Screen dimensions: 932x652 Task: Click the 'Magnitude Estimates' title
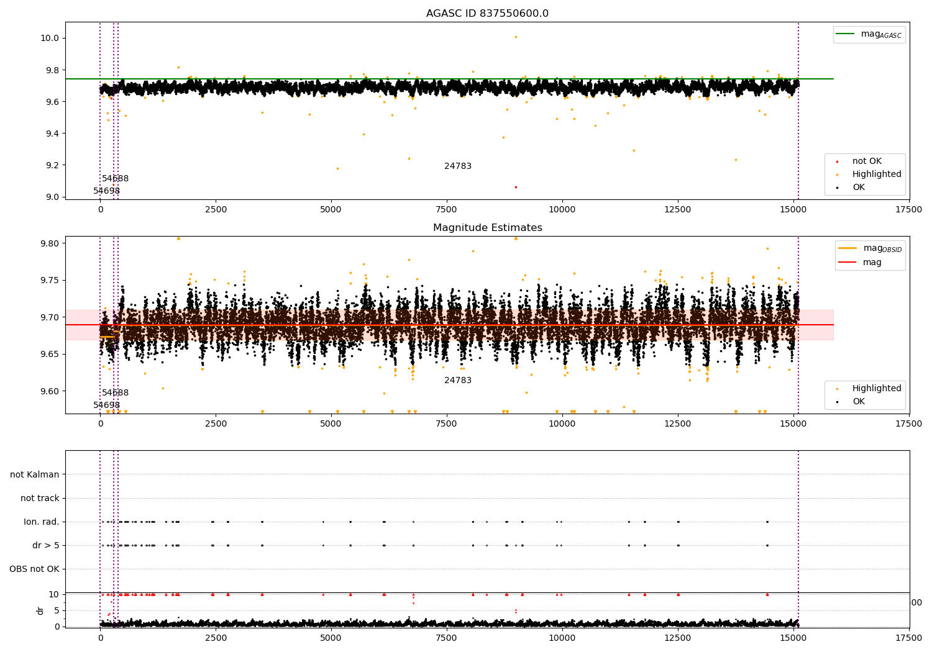pyautogui.click(x=487, y=228)
